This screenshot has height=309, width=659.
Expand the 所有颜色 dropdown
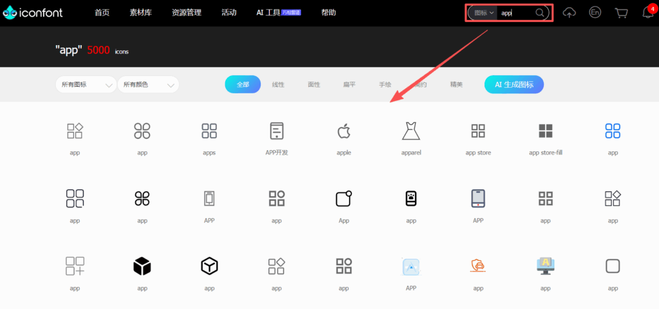[148, 84]
